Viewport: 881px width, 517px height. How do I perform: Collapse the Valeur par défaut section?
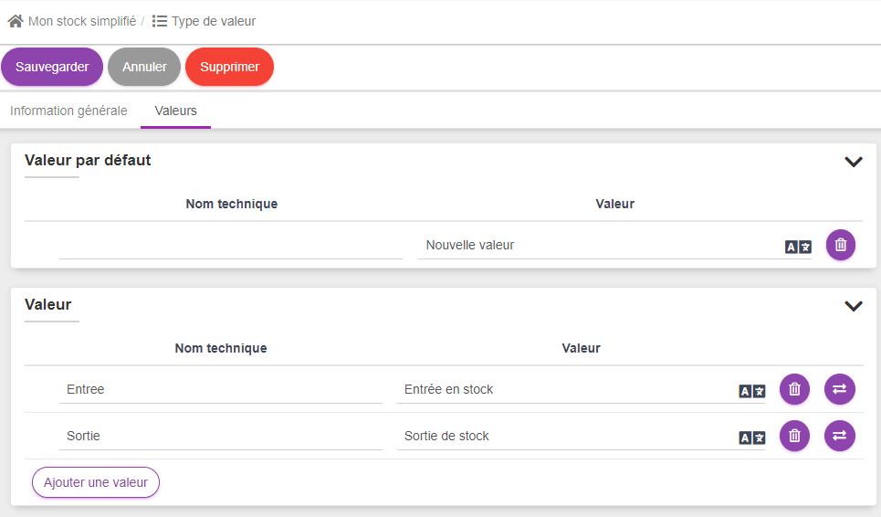coord(854,162)
